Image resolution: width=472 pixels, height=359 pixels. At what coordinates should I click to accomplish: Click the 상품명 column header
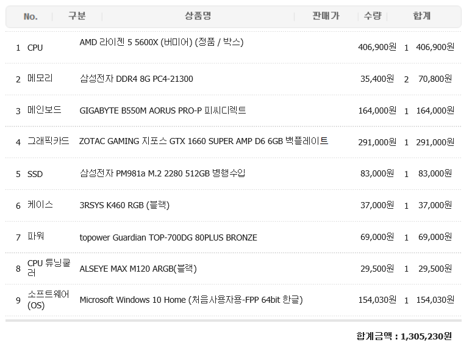(x=198, y=16)
